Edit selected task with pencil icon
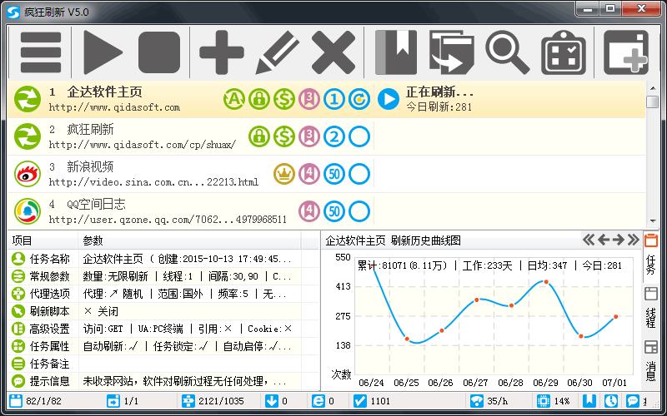 278,52
